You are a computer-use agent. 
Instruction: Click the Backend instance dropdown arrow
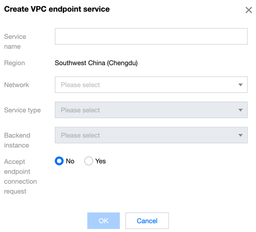click(240, 135)
